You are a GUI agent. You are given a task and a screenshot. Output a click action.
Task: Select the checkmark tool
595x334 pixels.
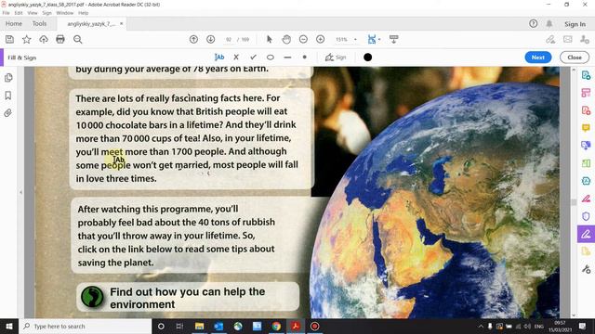tap(253, 58)
